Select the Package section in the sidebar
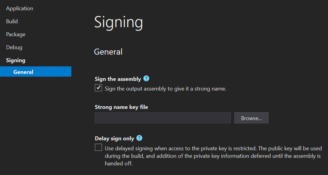 coord(15,34)
